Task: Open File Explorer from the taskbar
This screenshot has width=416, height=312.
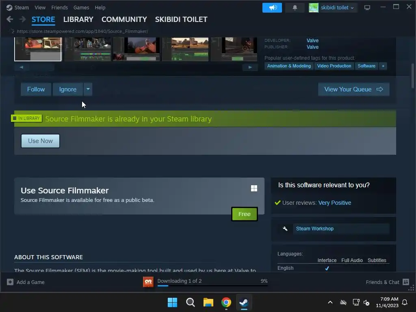Action: [x=208, y=302]
